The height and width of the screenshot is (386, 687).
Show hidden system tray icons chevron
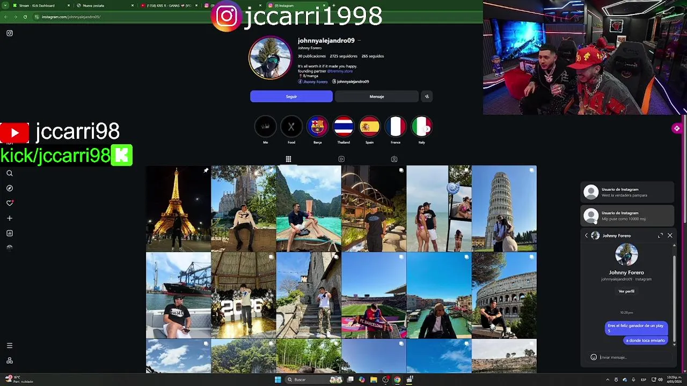coord(608,380)
